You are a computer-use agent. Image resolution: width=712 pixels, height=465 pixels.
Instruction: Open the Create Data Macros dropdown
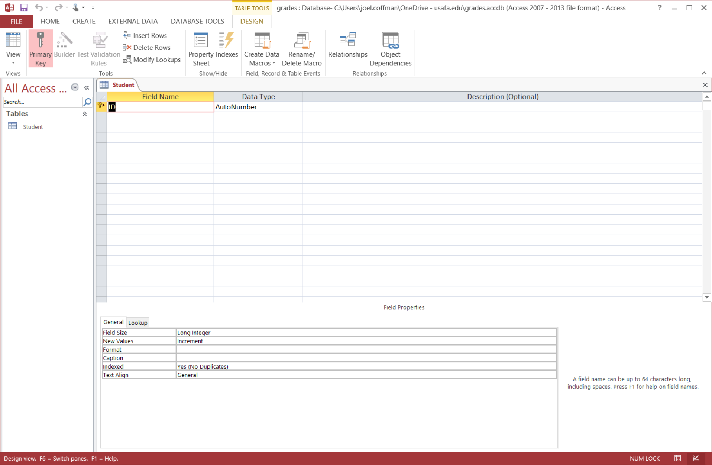(x=262, y=49)
